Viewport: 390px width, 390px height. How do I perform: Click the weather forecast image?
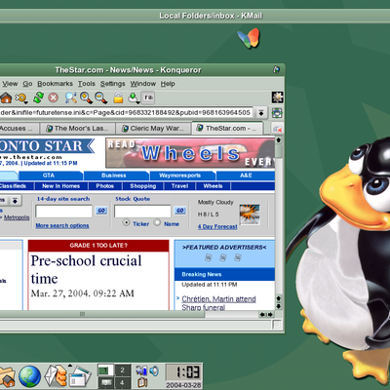(x=250, y=214)
